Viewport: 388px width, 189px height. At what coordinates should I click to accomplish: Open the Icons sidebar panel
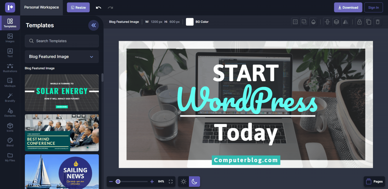(x=10, y=127)
